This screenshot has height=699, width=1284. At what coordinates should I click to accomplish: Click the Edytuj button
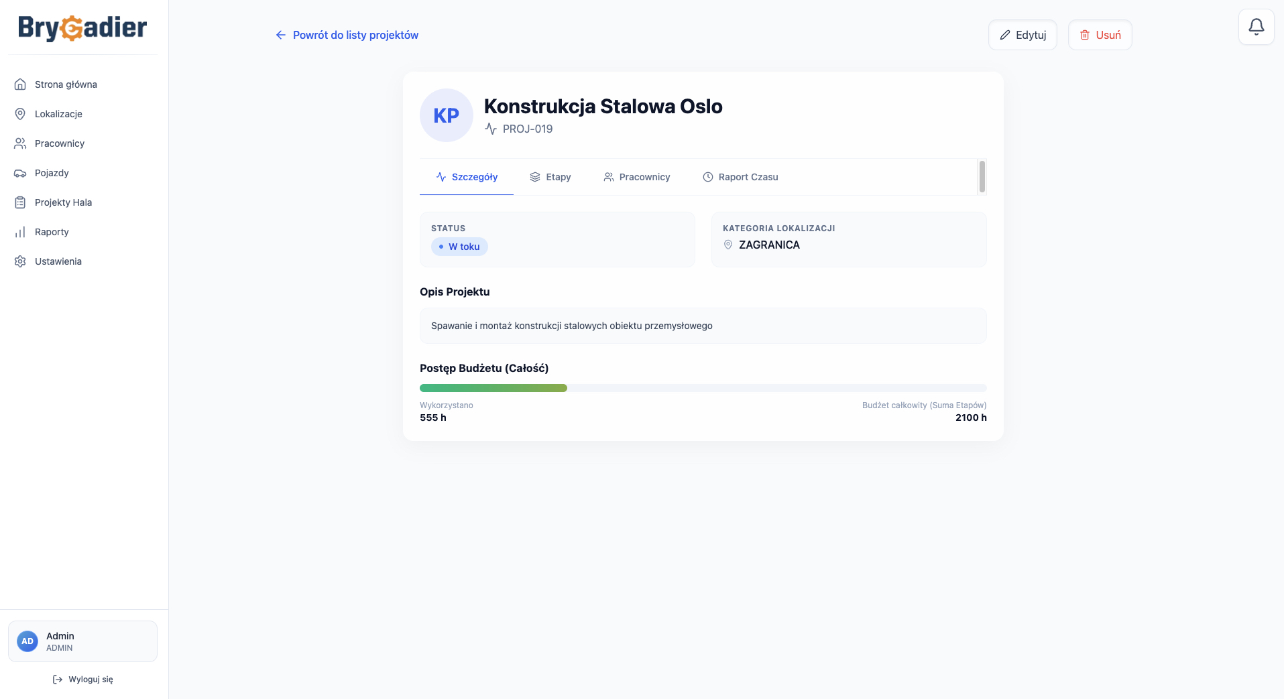tap(1023, 35)
